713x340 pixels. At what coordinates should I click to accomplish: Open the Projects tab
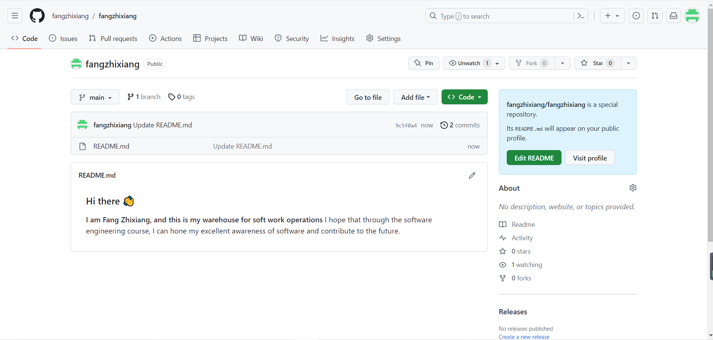click(210, 38)
